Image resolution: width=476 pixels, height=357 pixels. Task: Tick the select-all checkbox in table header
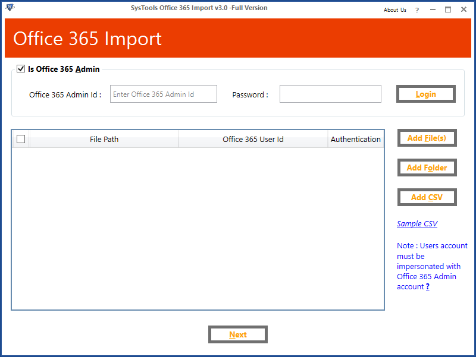click(x=21, y=139)
